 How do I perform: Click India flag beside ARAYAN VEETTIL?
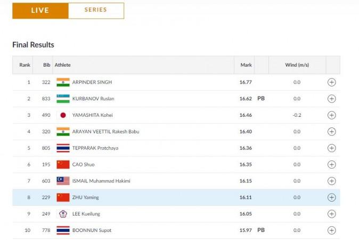(63, 132)
